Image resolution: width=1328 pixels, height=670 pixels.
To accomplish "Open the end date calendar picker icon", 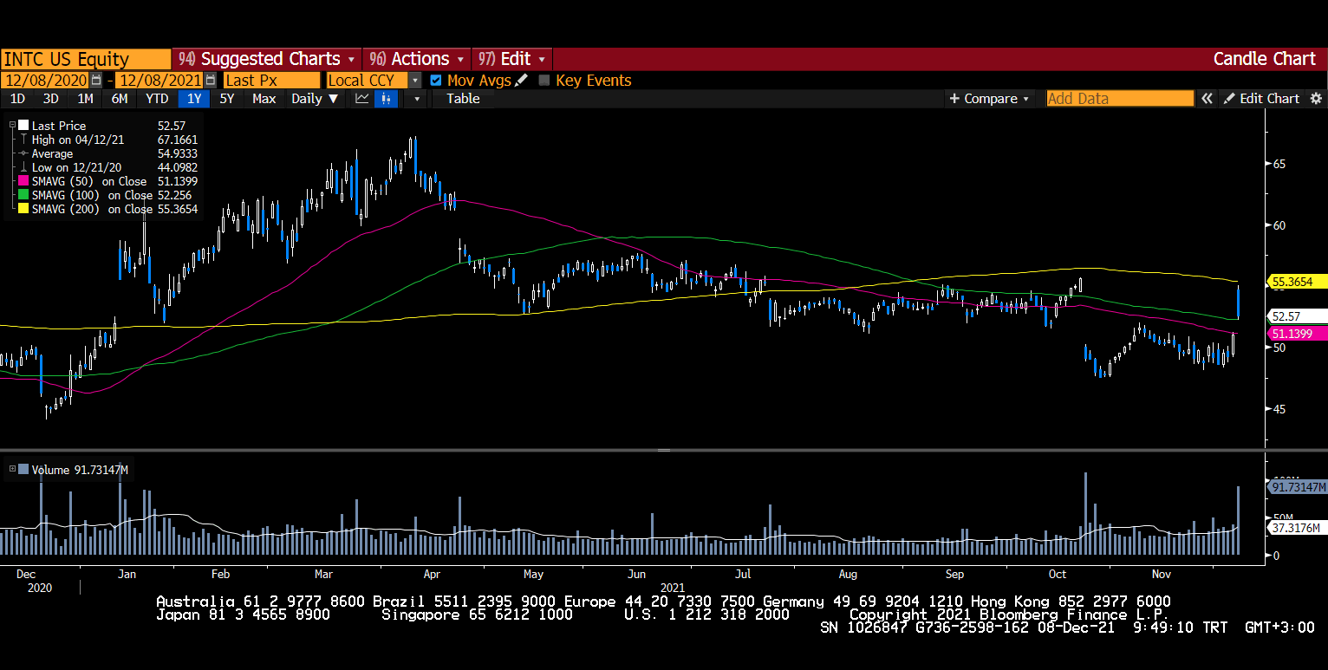I will 210,80.
